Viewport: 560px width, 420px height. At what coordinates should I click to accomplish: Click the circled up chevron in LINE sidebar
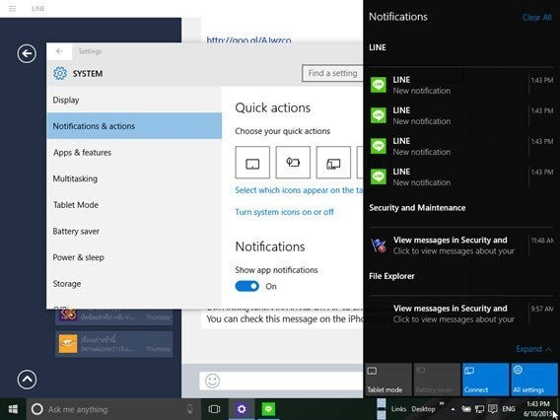[x=27, y=380]
